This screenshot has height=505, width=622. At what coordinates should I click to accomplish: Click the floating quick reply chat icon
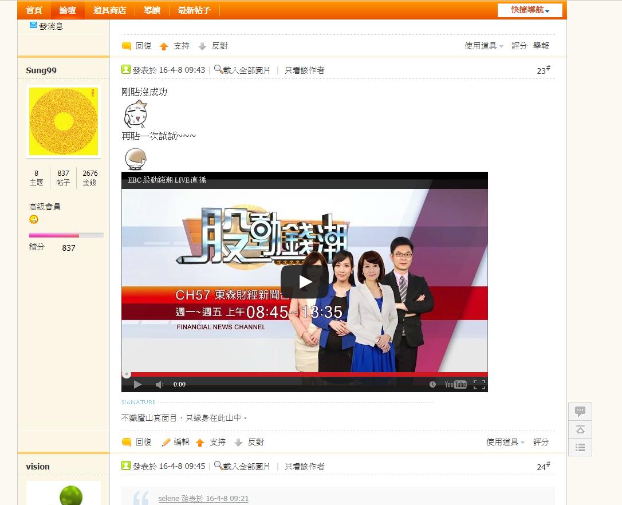point(580,411)
